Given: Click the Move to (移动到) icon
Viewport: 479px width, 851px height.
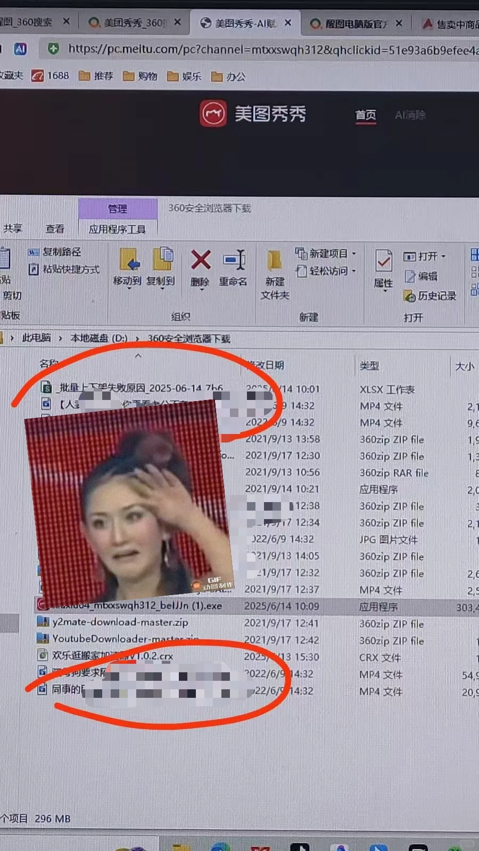Looking at the screenshot, I should [x=129, y=260].
